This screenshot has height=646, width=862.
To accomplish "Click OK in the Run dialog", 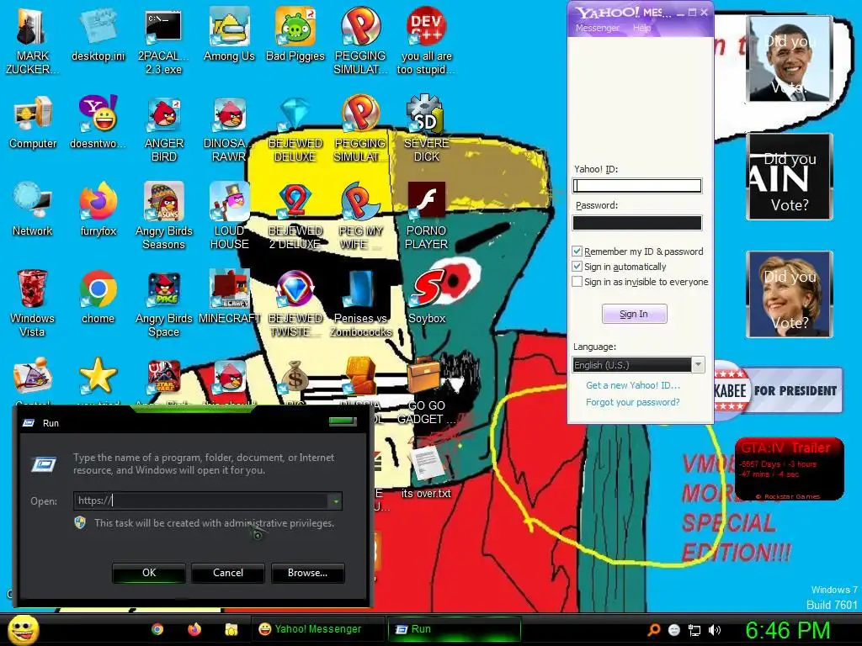I will [x=149, y=572].
